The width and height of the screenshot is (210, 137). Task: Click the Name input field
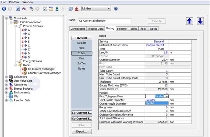(x=104, y=21)
